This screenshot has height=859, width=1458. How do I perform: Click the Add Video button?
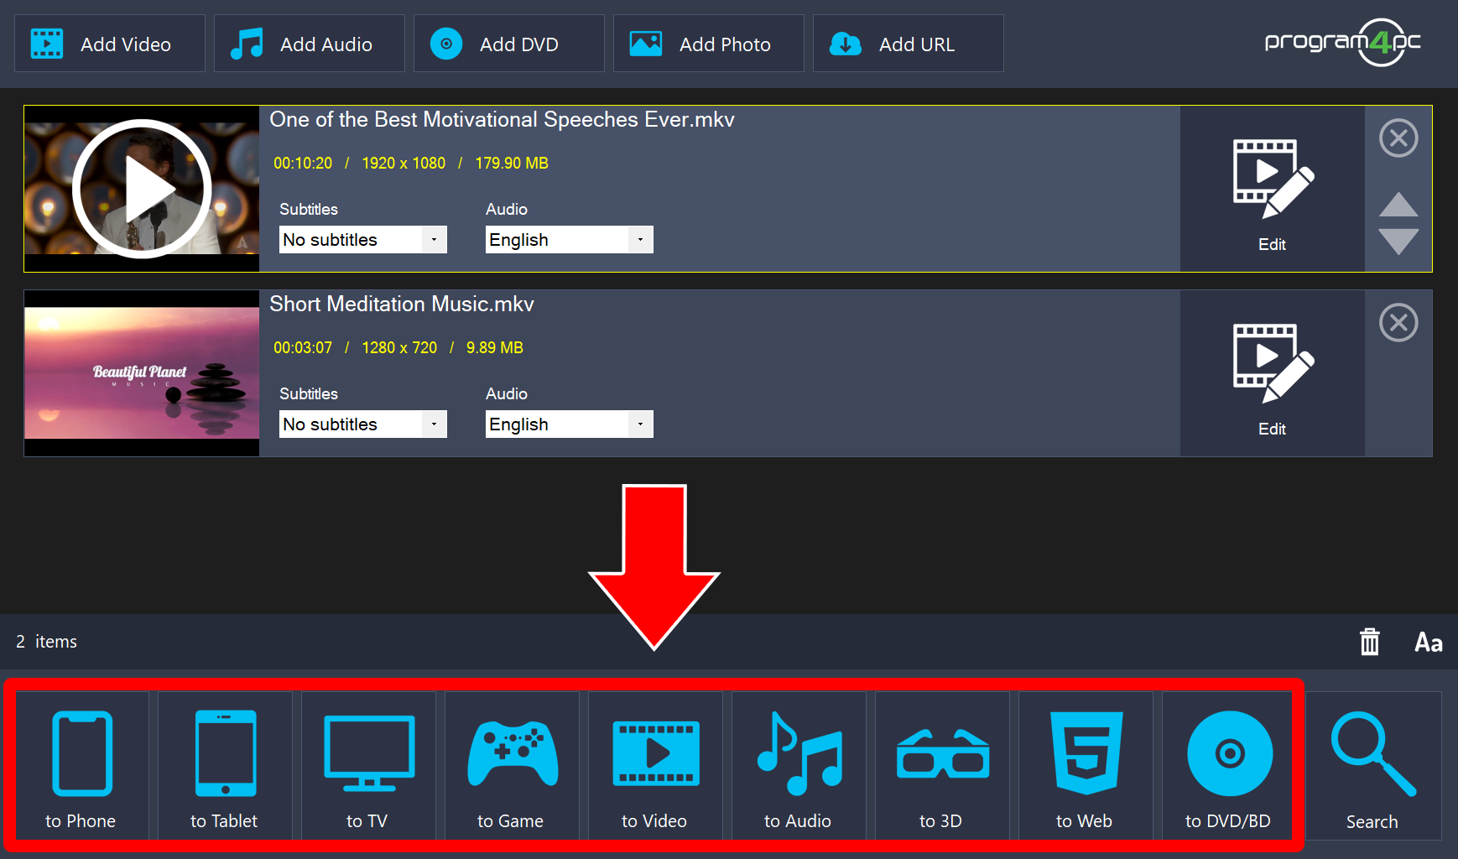tap(110, 44)
